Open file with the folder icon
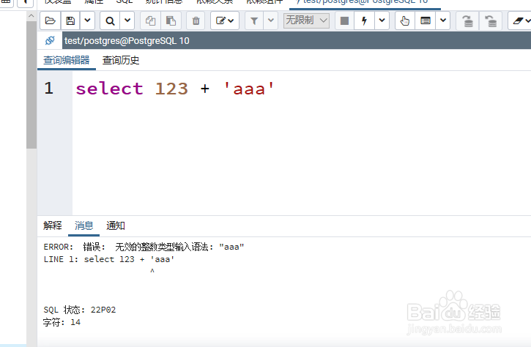 (x=50, y=20)
